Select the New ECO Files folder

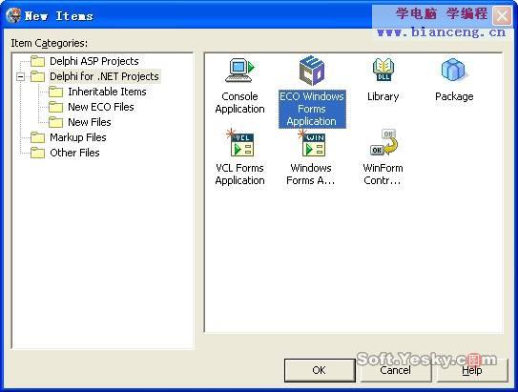pyautogui.click(x=101, y=107)
